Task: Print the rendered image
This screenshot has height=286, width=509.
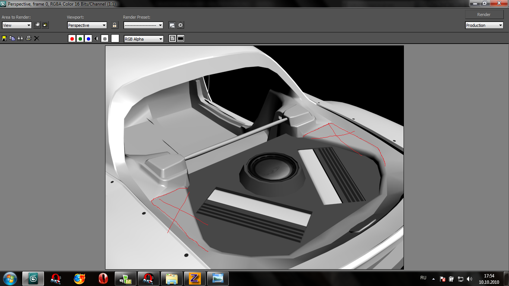Action: coord(28,38)
